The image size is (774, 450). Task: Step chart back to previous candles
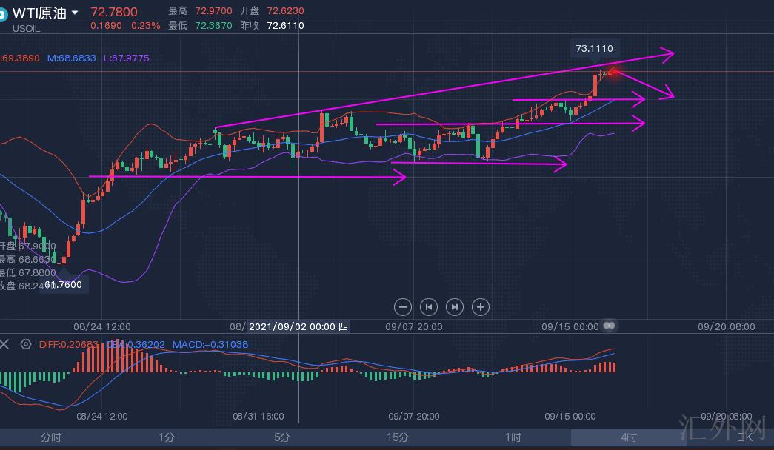(429, 306)
